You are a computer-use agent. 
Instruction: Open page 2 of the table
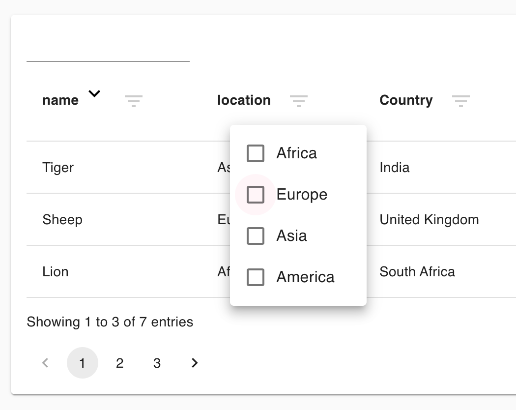click(x=119, y=363)
